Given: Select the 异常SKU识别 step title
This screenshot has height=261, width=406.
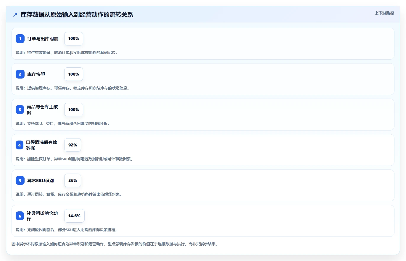Looking at the screenshot, I should click(41, 180).
